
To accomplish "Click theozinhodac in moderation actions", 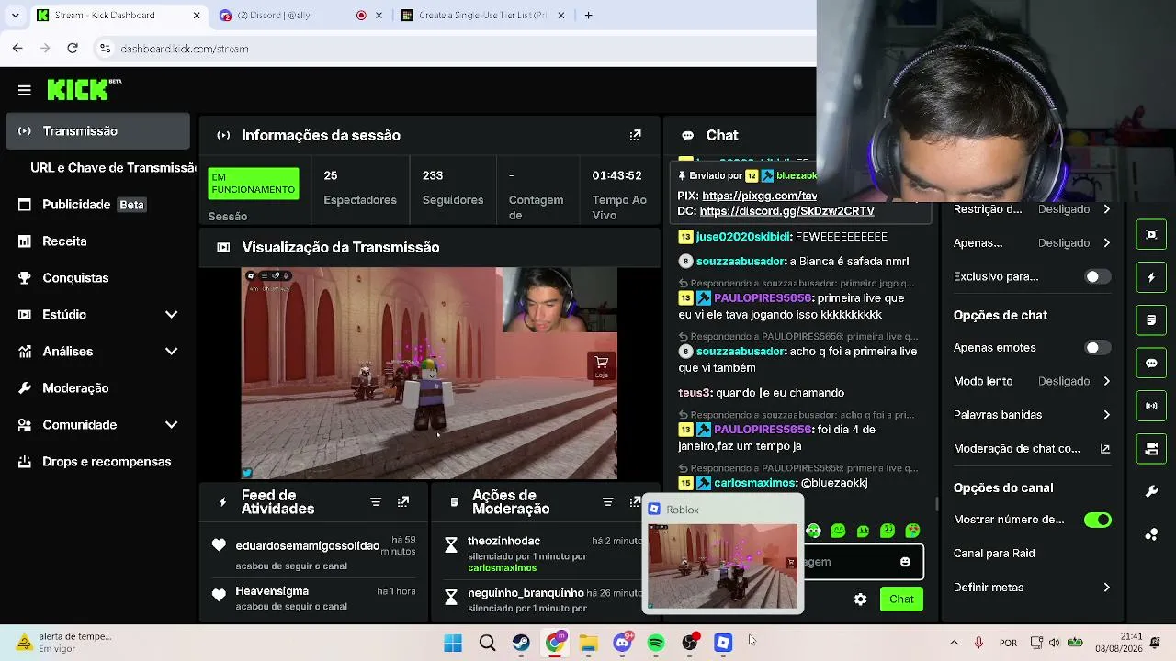I will pos(503,542).
